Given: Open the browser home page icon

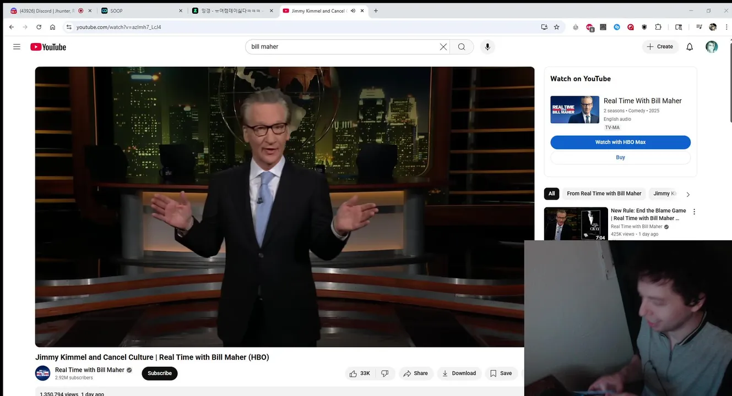Looking at the screenshot, I should (52, 27).
